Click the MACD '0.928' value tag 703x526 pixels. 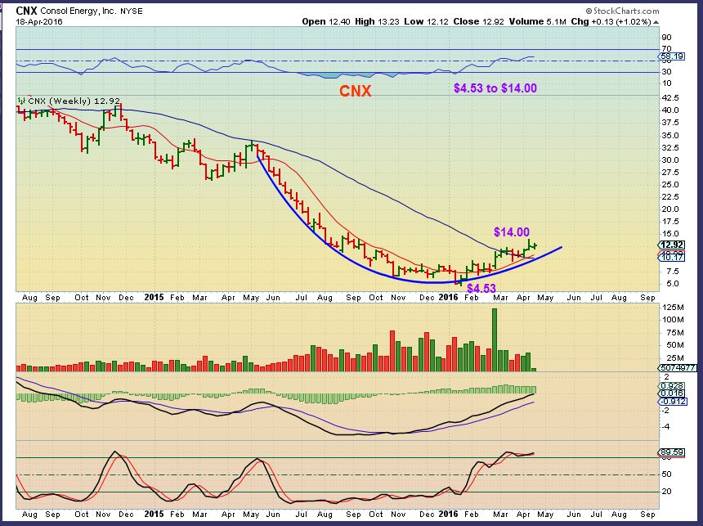[672, 386]
